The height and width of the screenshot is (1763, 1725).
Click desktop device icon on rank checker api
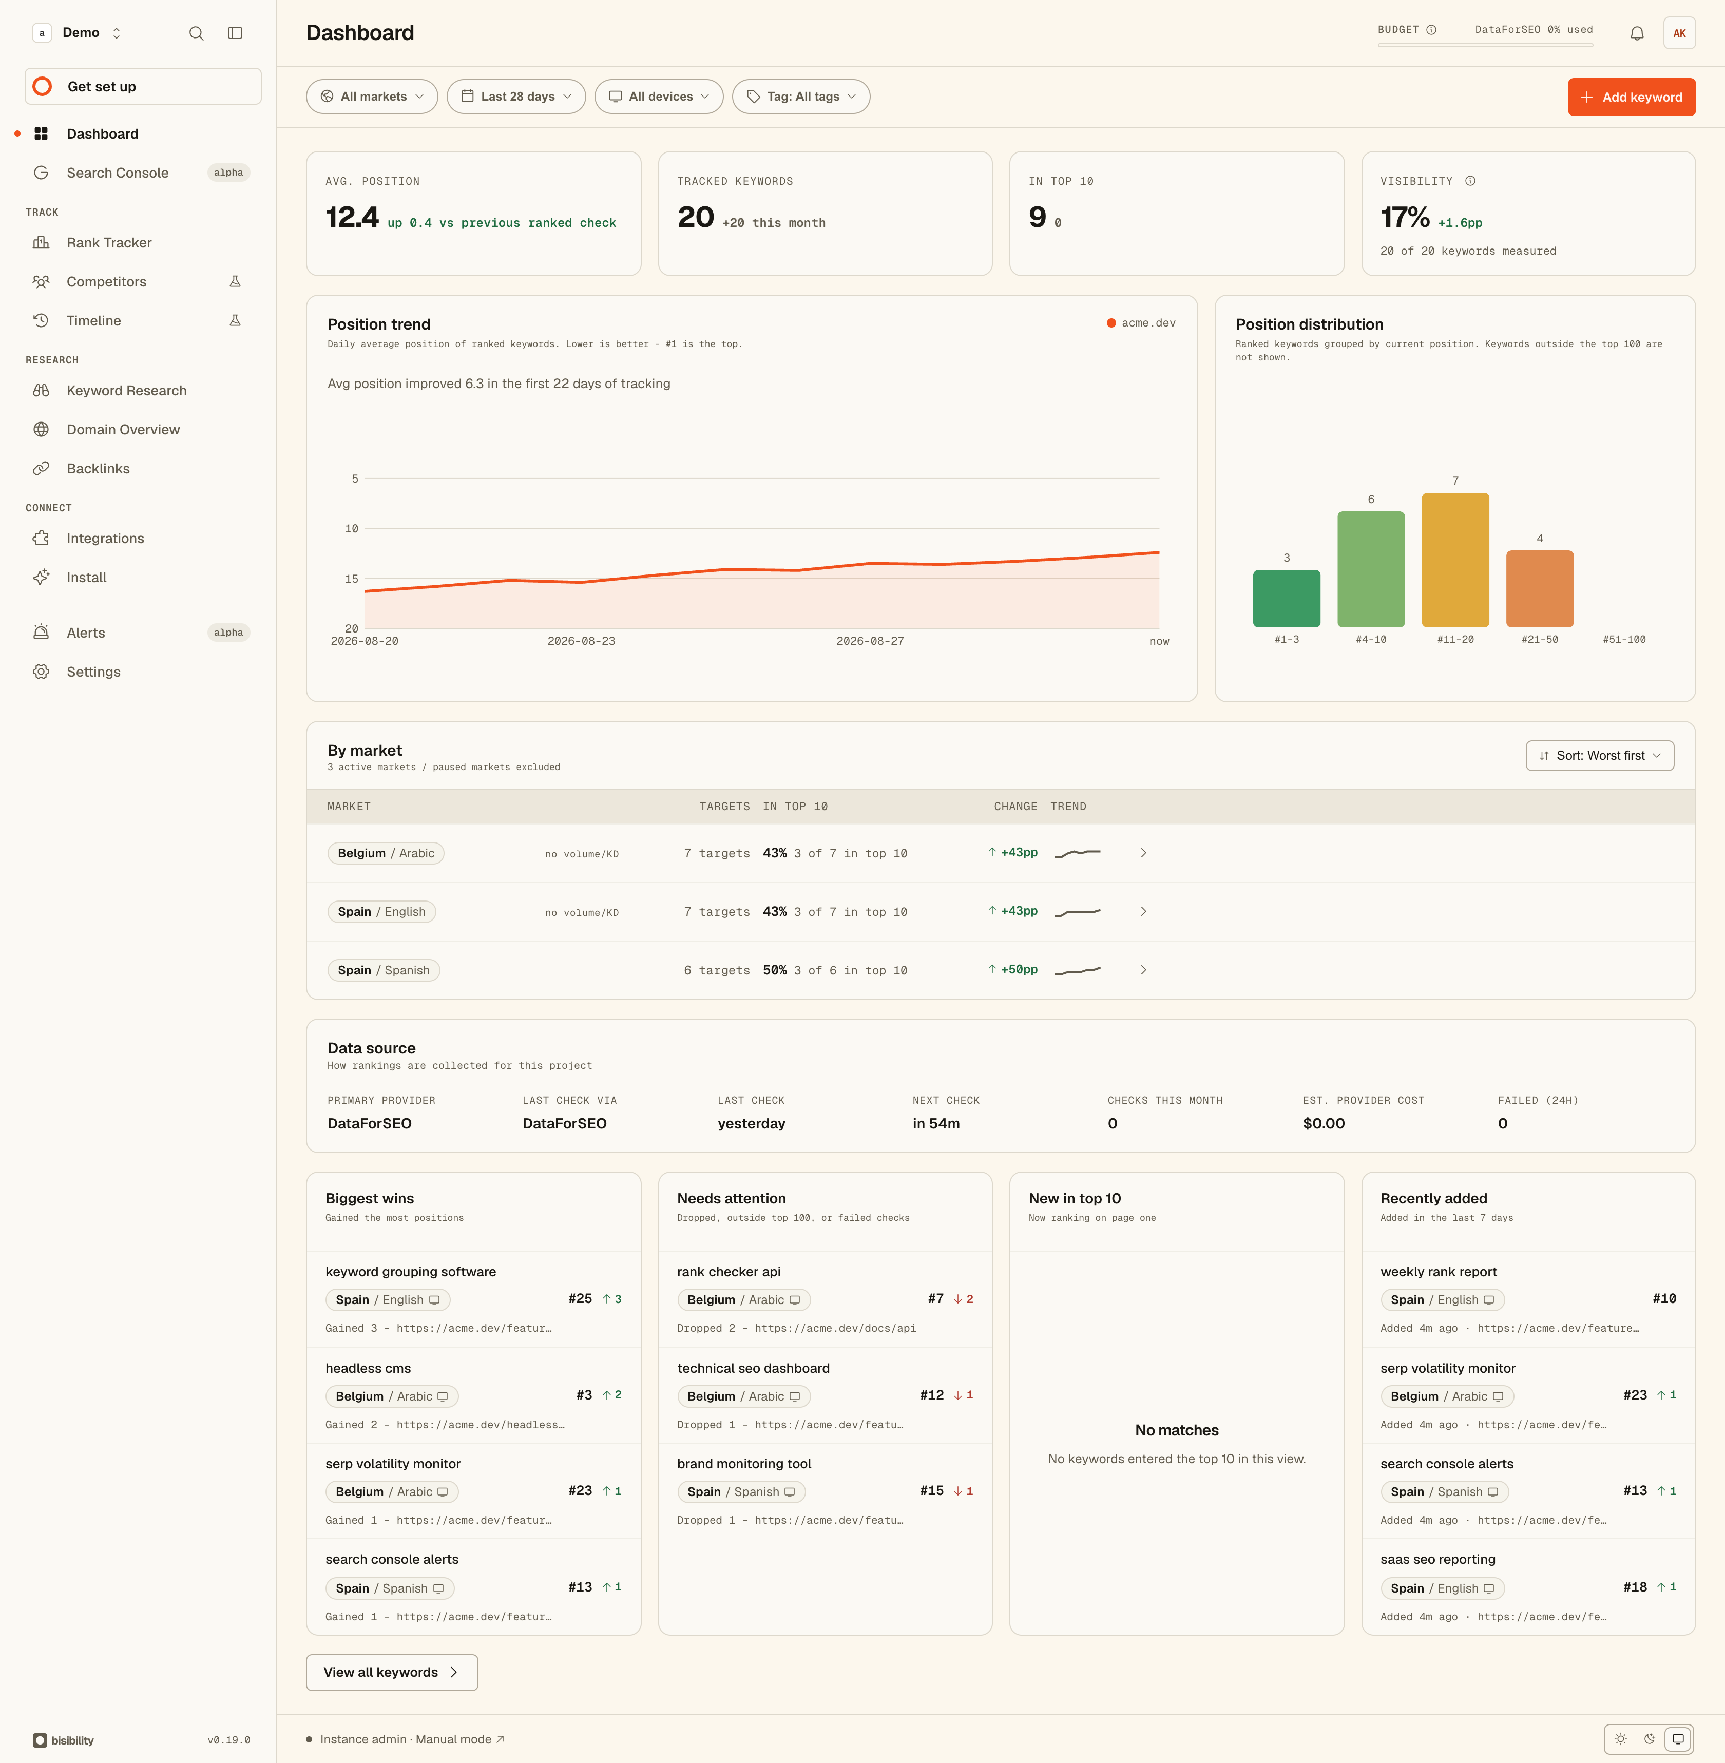(x=795, y=1300)
